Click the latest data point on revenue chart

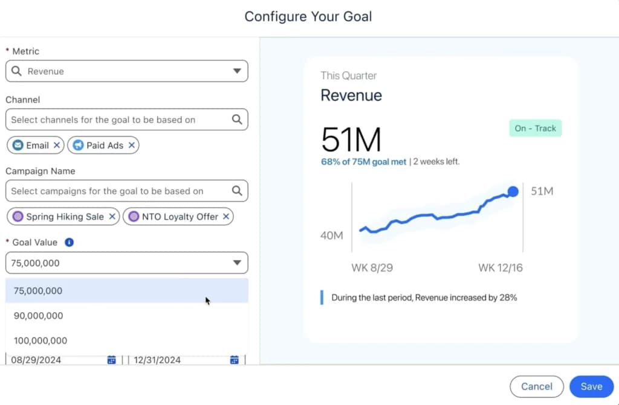[x=513, y=192]
